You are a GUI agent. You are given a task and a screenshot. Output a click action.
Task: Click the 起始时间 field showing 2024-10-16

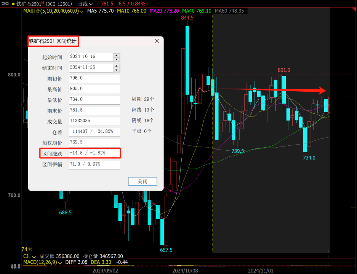click(x=91, y=57)
